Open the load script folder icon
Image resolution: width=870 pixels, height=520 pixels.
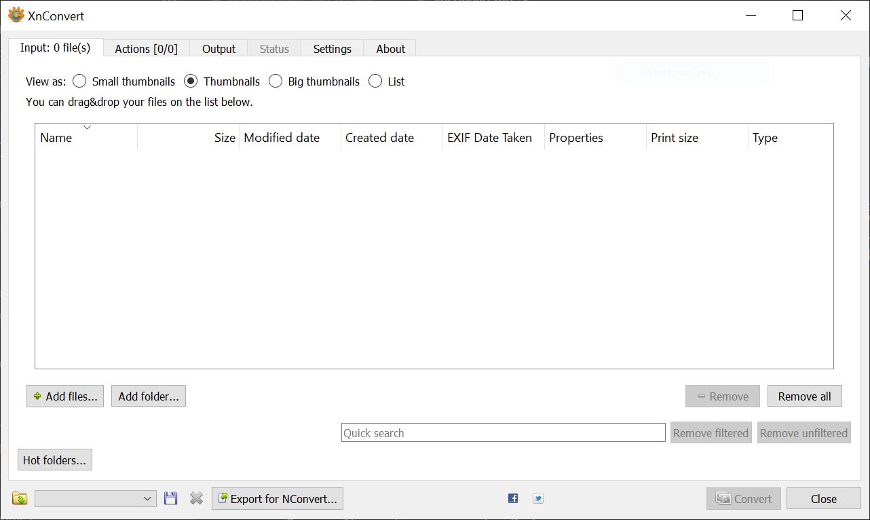(x=20, y=499)
